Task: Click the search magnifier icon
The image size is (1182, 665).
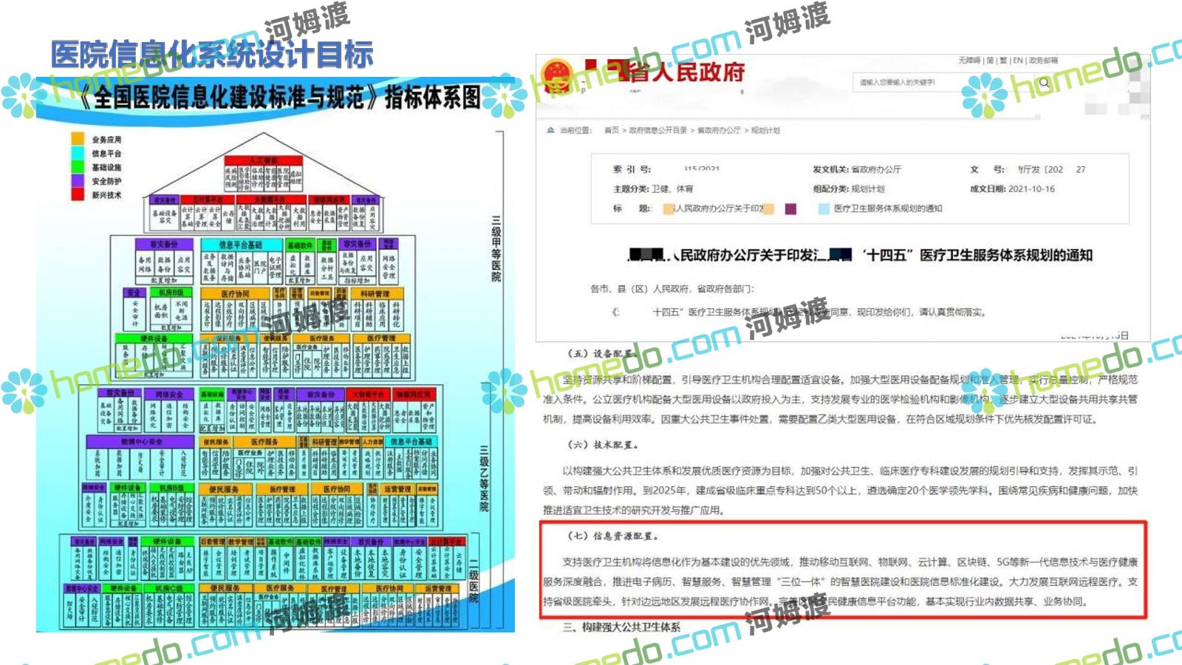Action: (x=1045, y=83)
